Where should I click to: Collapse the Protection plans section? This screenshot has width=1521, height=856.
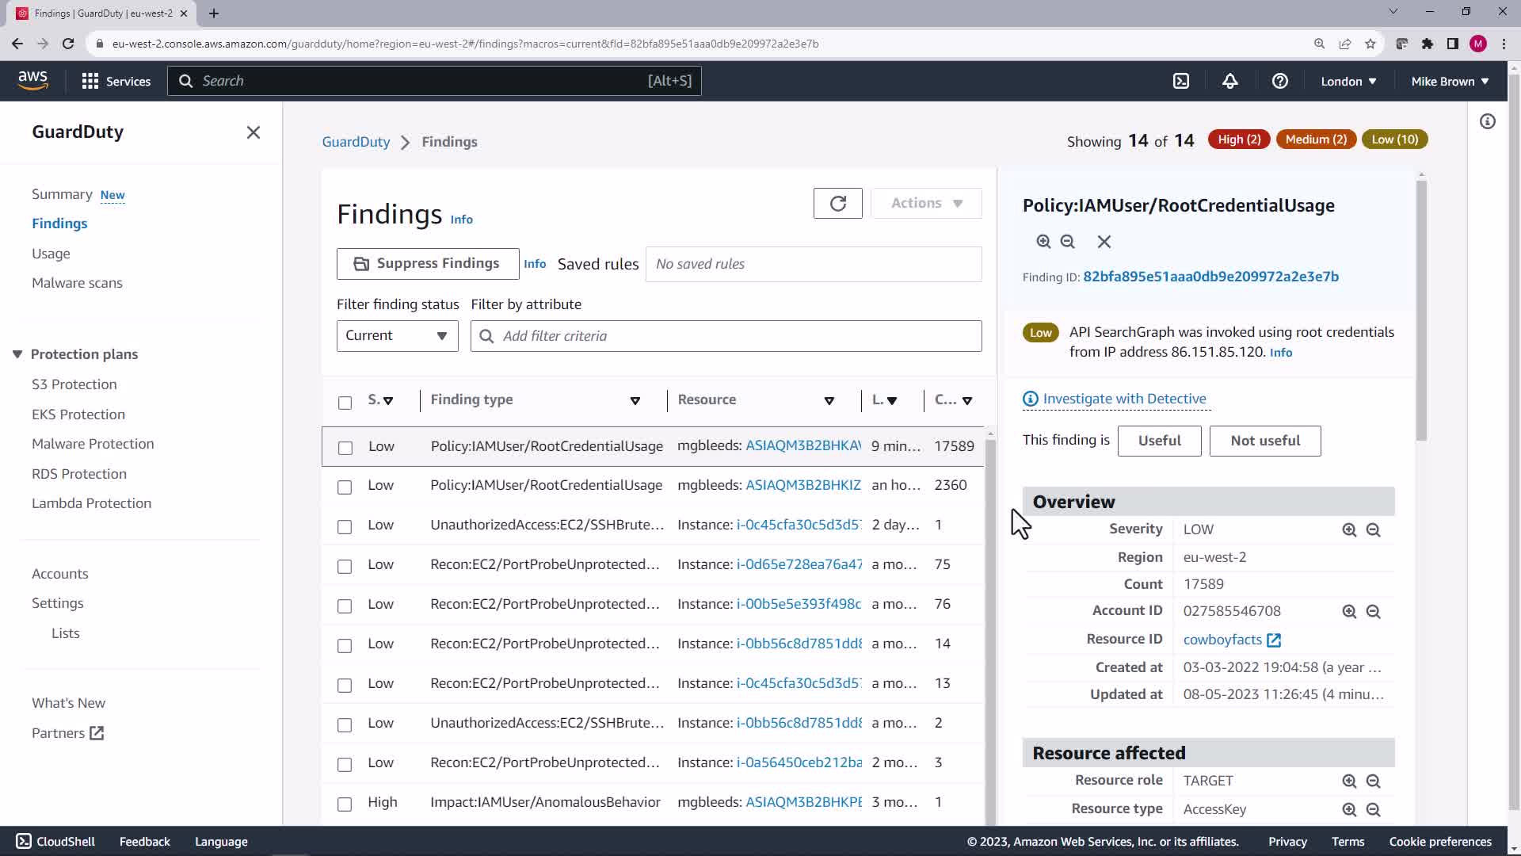pyautogui.click(x=17, y=354)
